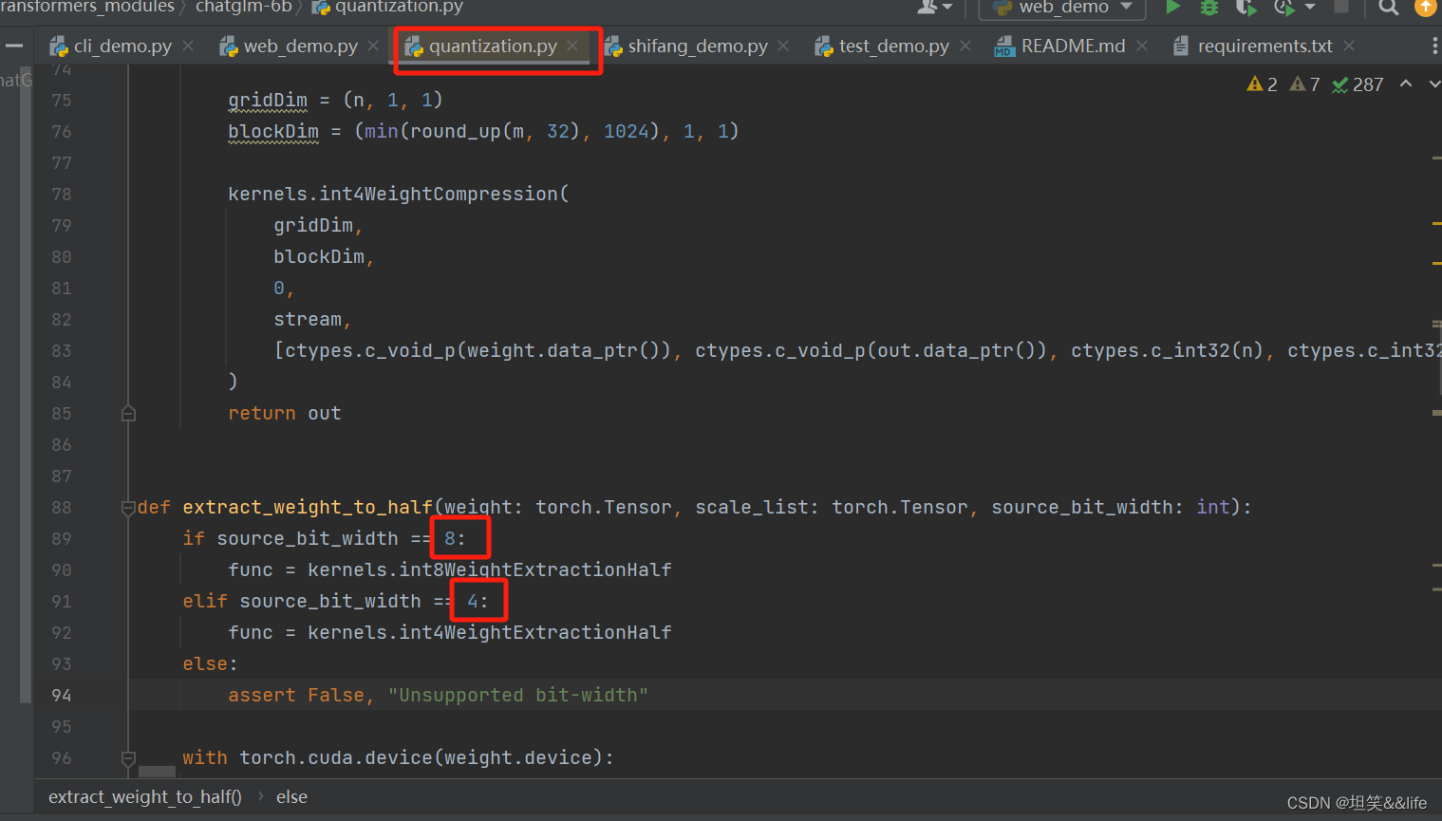Click the horizontal scrollbar thumb

(158, 772)
